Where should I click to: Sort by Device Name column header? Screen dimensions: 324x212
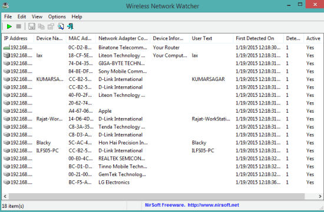click(x=50, y=38)
